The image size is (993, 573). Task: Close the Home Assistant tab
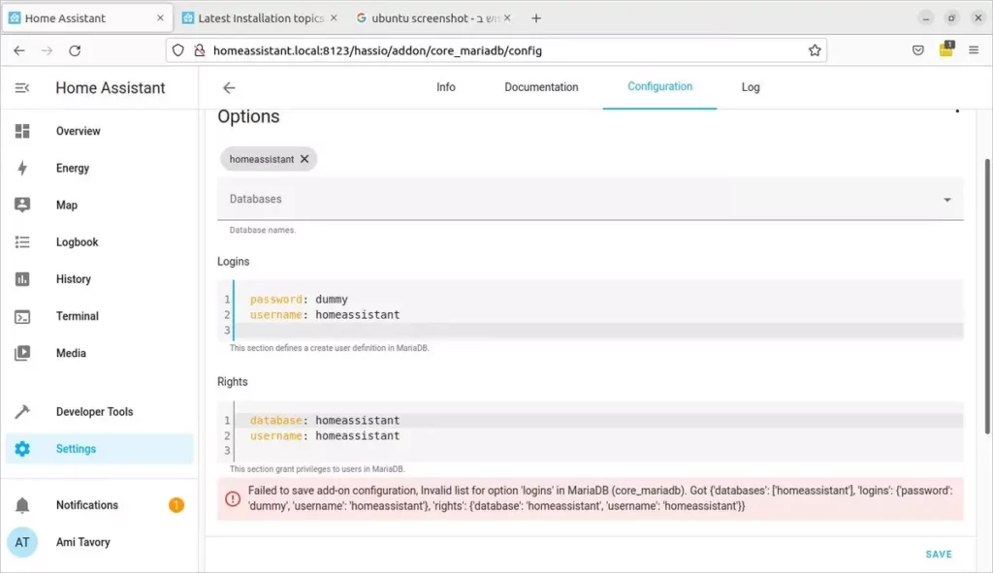[160, 18]
